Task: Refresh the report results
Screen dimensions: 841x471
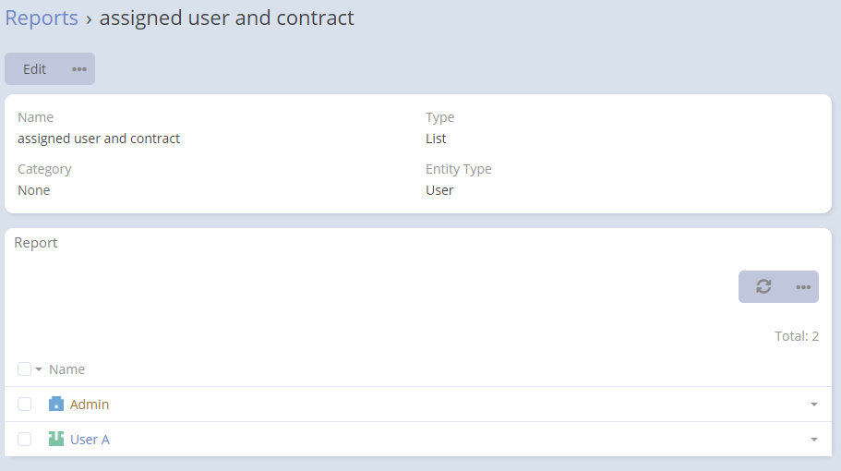Action: click(763, 286)
